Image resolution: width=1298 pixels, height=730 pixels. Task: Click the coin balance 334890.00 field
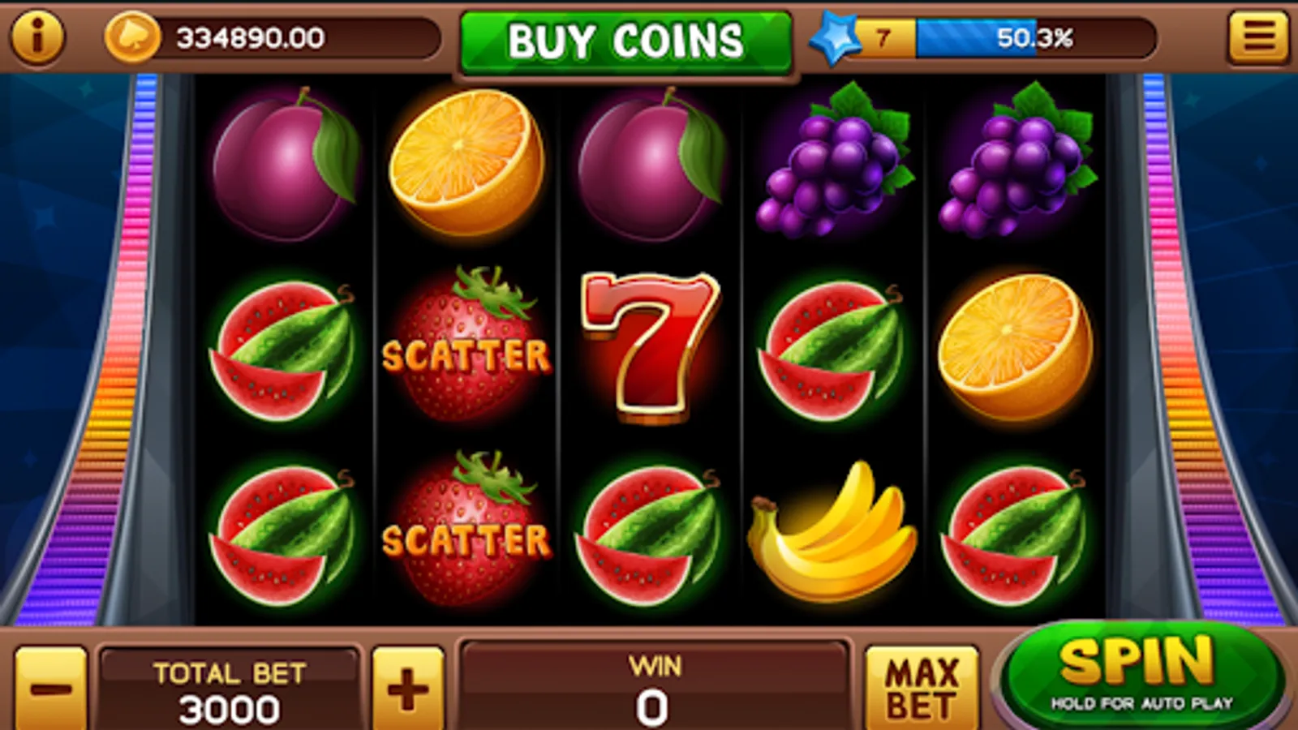click(274, 37)
